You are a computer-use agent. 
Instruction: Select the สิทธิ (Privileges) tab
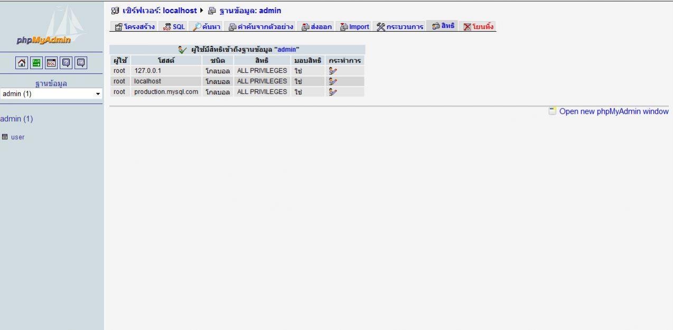point(443,26)
